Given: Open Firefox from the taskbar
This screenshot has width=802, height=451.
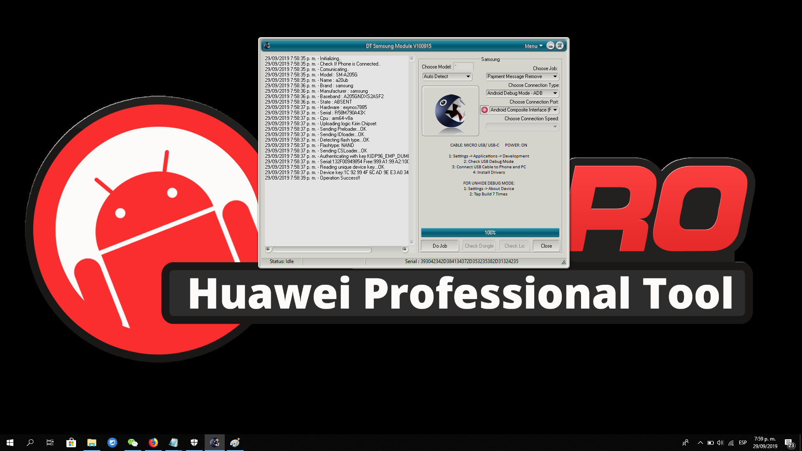Looking at the screenshot, I should pyautogui.click(x=153, y=443).
